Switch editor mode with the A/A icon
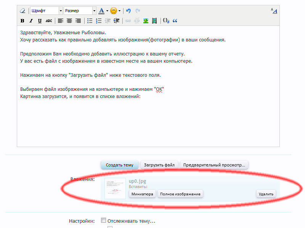 274,11
